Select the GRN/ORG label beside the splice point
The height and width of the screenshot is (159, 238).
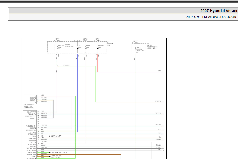[x=66, y=65]
